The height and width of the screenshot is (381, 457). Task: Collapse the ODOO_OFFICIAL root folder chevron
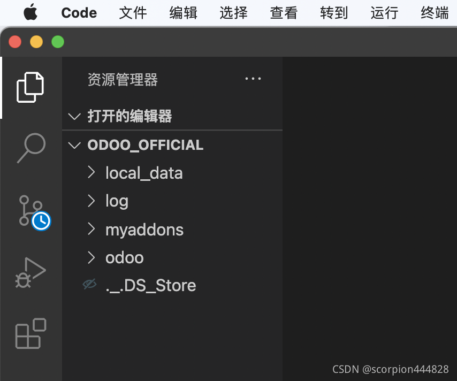coord(74,145)
